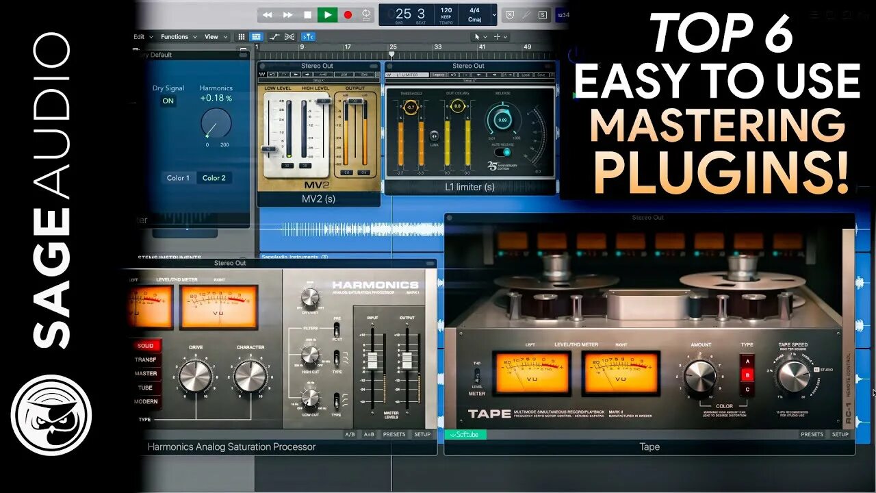Viewport: 876px width, 493px height.
Task: Toggle the blue catch playhead icon
Action: (x=308, y=37)
